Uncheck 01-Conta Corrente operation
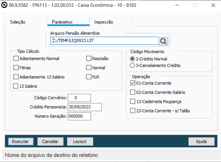This screenshot has width=221, height=162. [x=133, y=83]
